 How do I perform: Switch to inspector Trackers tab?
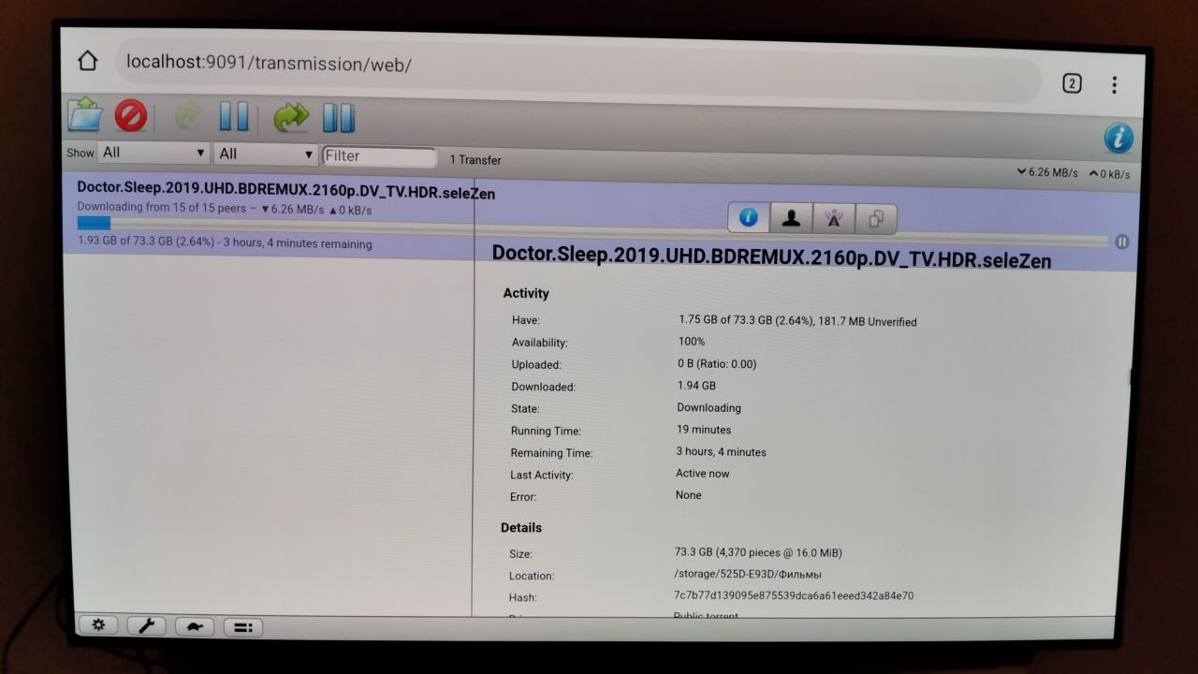click(834, 219)
